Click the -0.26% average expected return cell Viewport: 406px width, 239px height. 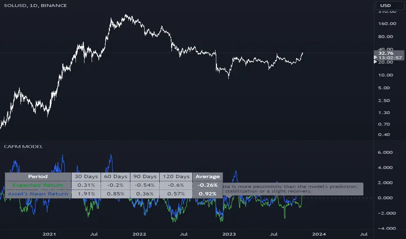(207, 185)
